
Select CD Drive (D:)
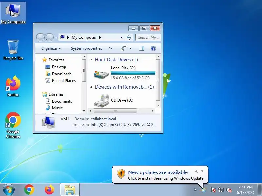pos(114,100)
